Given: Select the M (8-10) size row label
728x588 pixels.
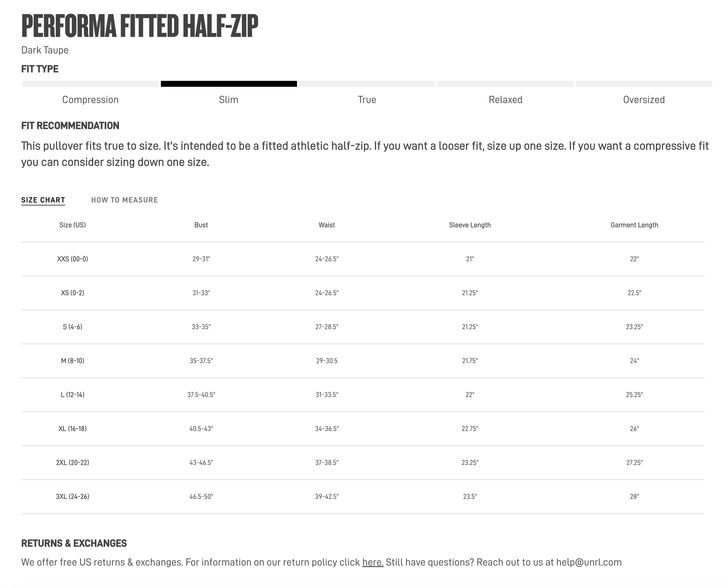Looking at the screenshot, I should point(73,361).
